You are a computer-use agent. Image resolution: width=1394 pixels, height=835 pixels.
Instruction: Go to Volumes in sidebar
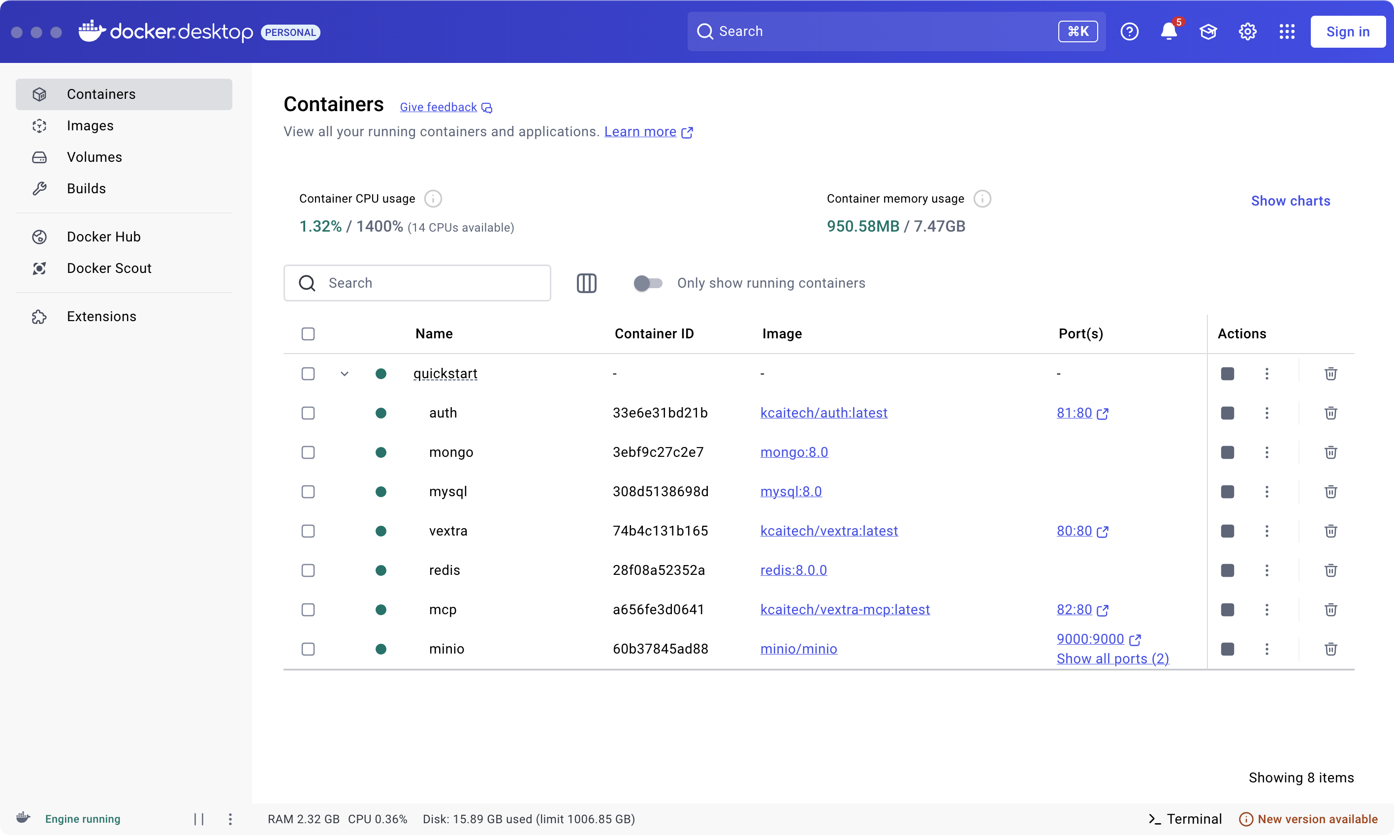124,157
